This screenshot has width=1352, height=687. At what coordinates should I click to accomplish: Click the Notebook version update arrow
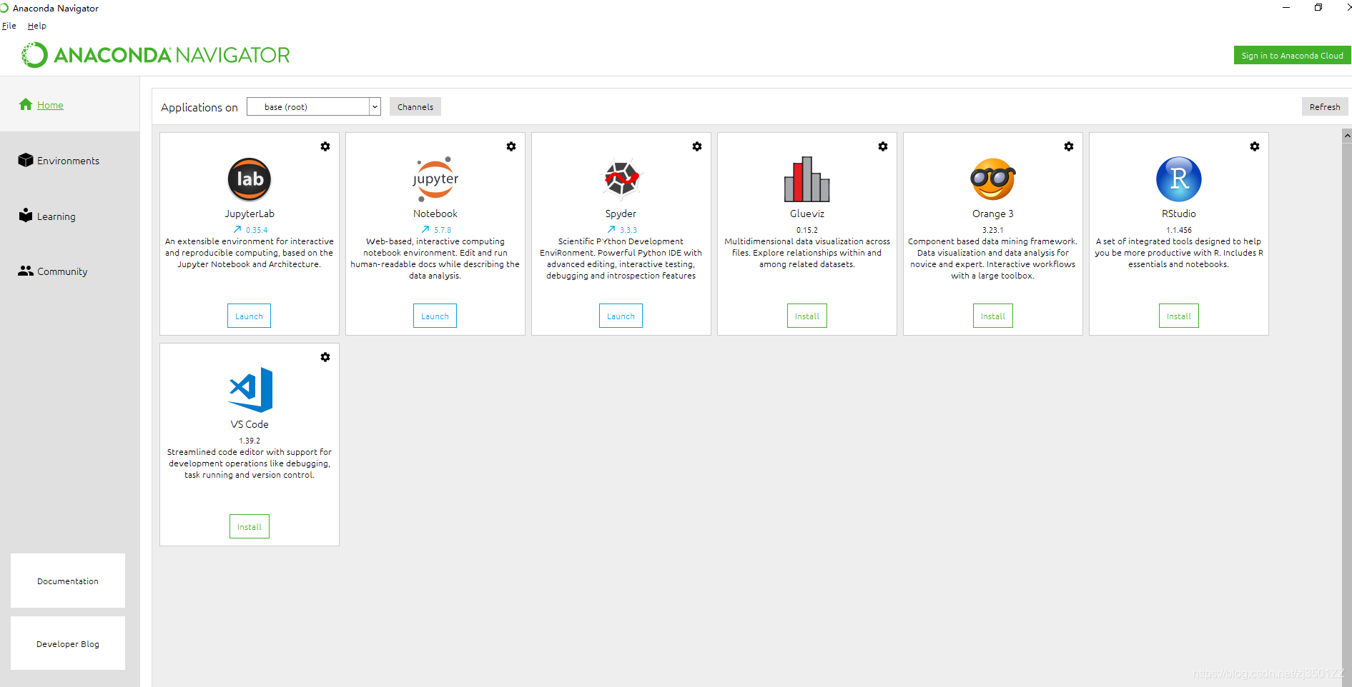[425, 230]
